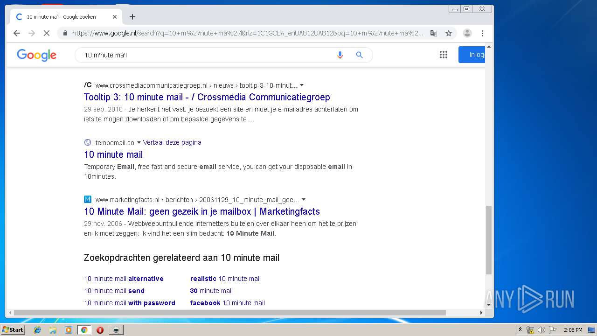
Task: Select related search 'facebook 10 minute mail'
Action: [228, 303]
